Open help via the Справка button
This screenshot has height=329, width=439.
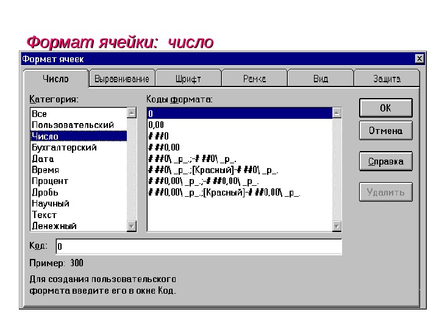(385, 161)
